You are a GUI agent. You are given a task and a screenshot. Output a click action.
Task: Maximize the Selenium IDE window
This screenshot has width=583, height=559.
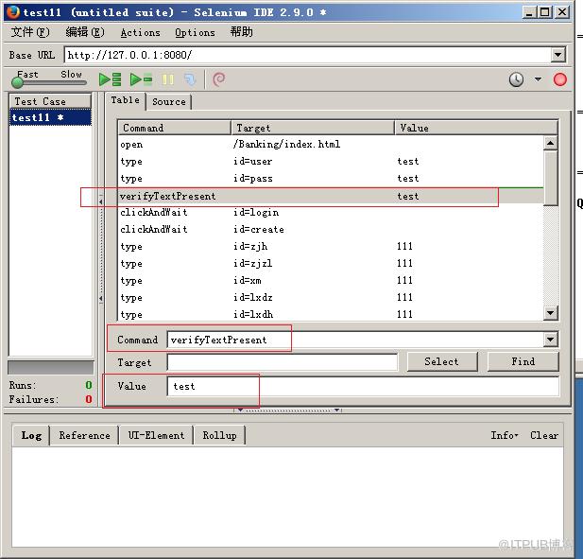(x=545, y=12)
